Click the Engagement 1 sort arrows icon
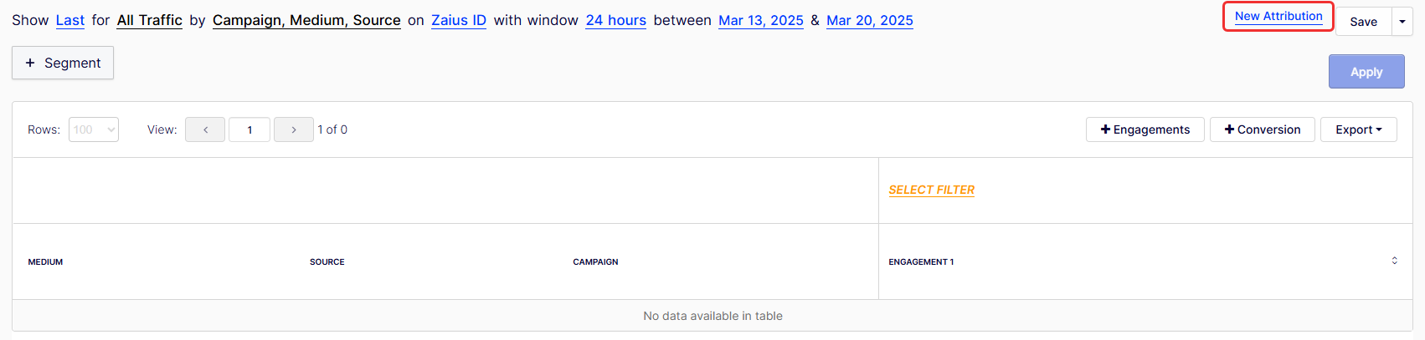This screenshot has height=340, width=1425. pos(1394,261)
